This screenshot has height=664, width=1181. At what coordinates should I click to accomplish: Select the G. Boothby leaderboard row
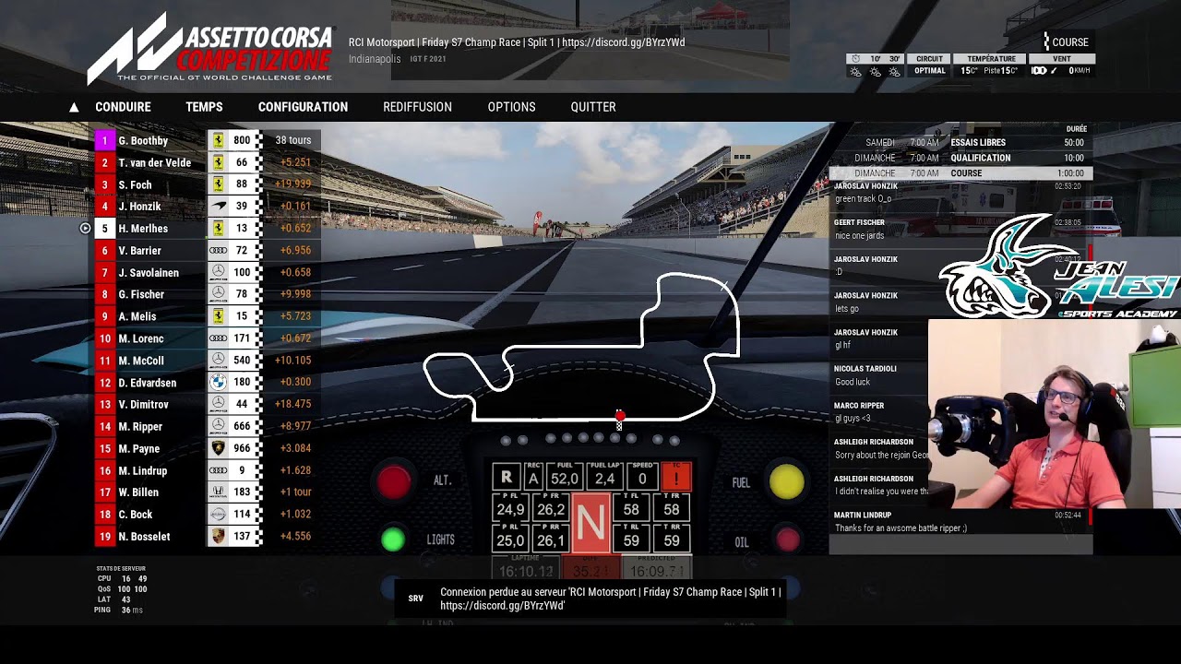click(208, 140)
